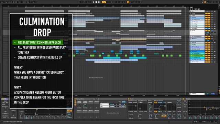Toggle Draw Mode pencil icon
Image resolution: width=220 pixels, height=124 pixels.
click(x=202, y=2)
